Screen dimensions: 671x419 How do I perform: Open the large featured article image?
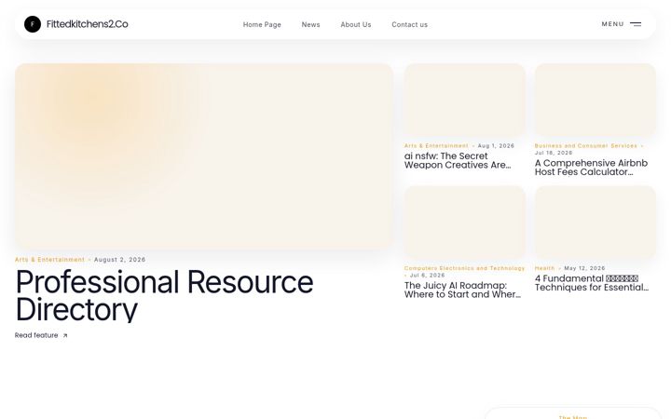click(204, 156)
